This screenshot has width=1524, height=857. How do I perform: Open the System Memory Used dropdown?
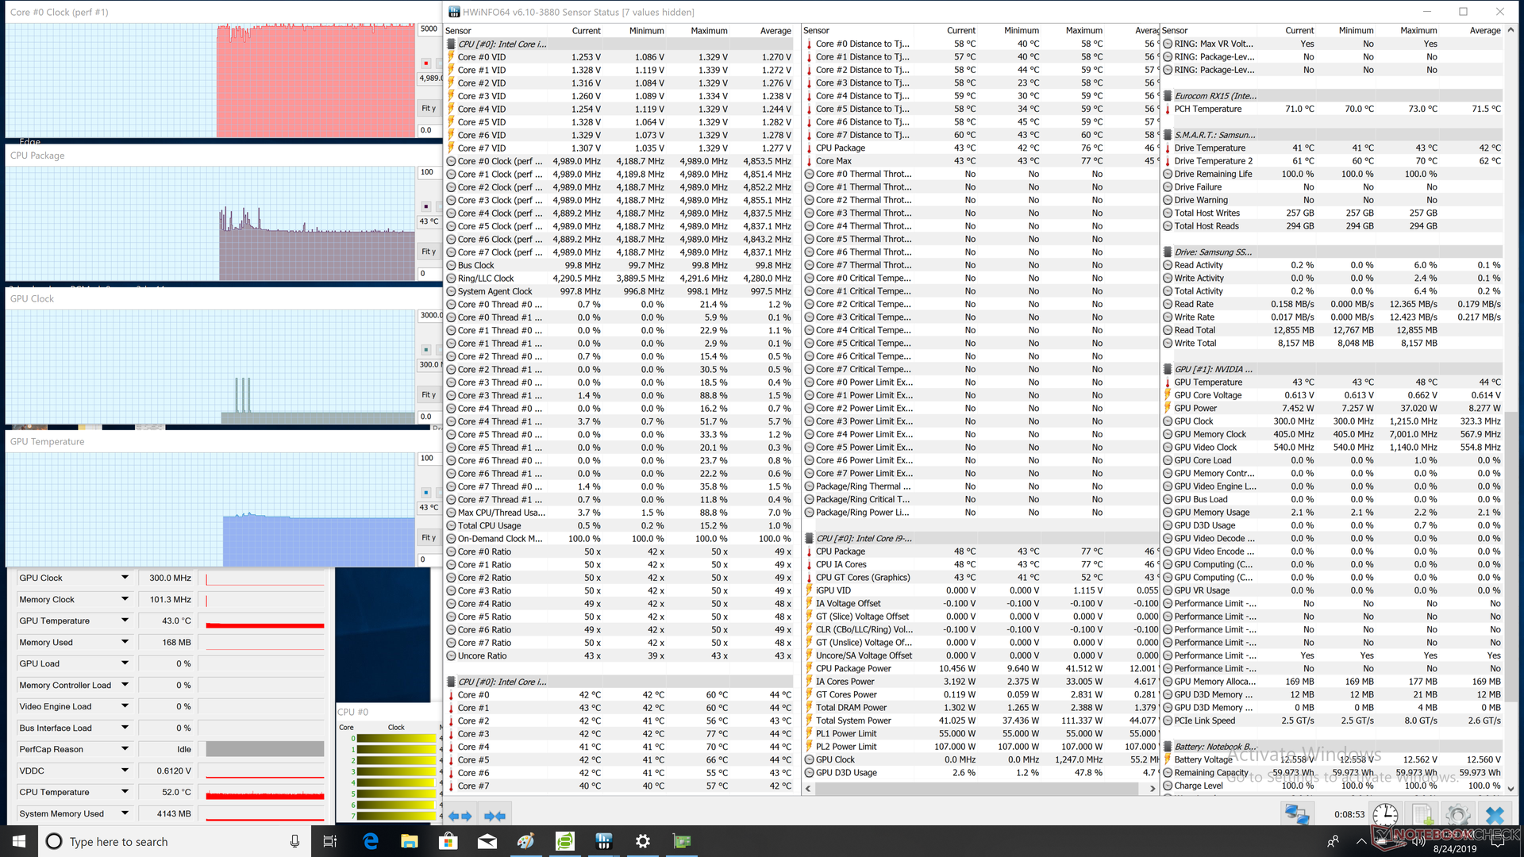pos(125,813)
